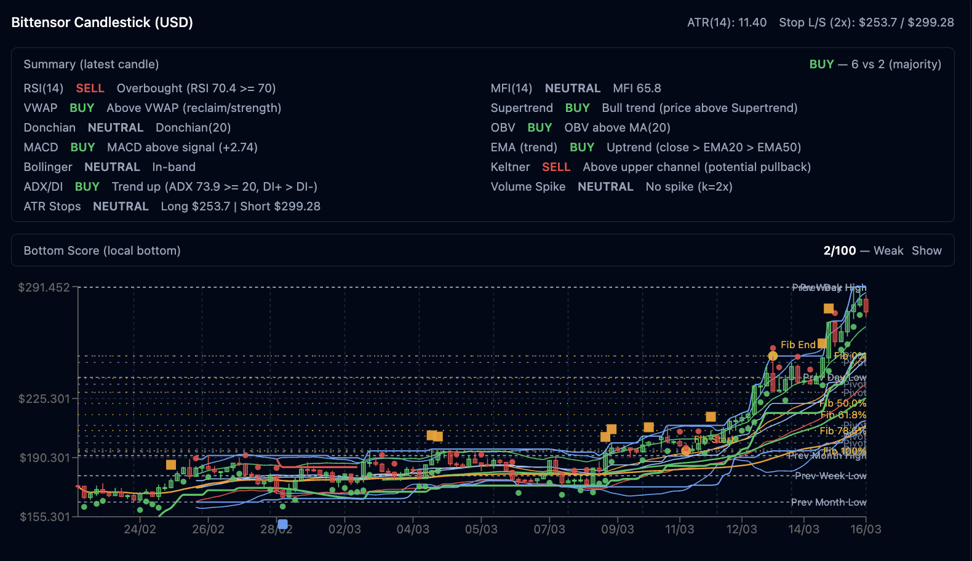This screenshot has height=561, width=972.
Task: Click the Fib Start yellow circle marker
Action: tap(686, 450)
